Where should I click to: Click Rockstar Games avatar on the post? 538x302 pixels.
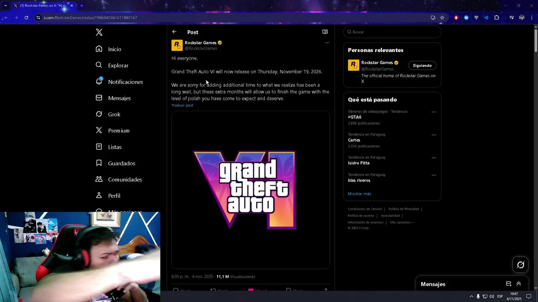coord(177,45)
